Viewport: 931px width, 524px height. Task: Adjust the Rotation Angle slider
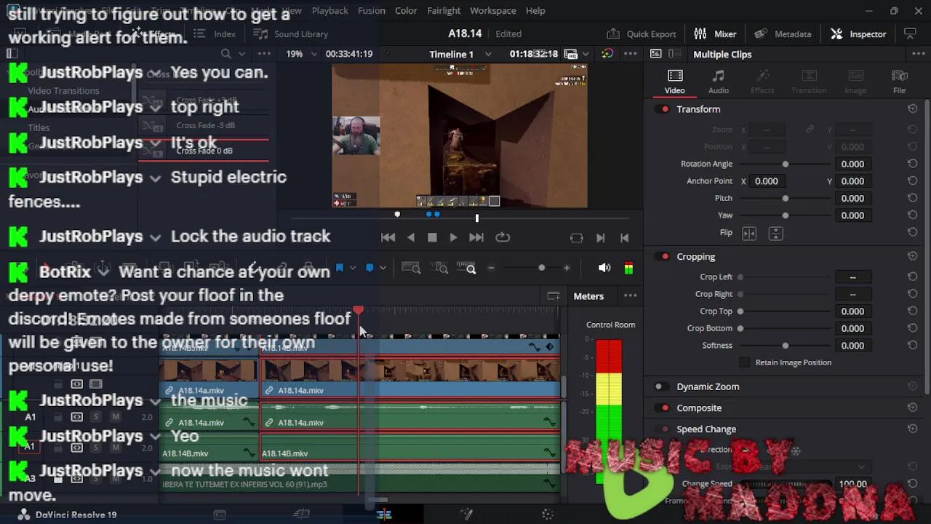pos(786,164)
